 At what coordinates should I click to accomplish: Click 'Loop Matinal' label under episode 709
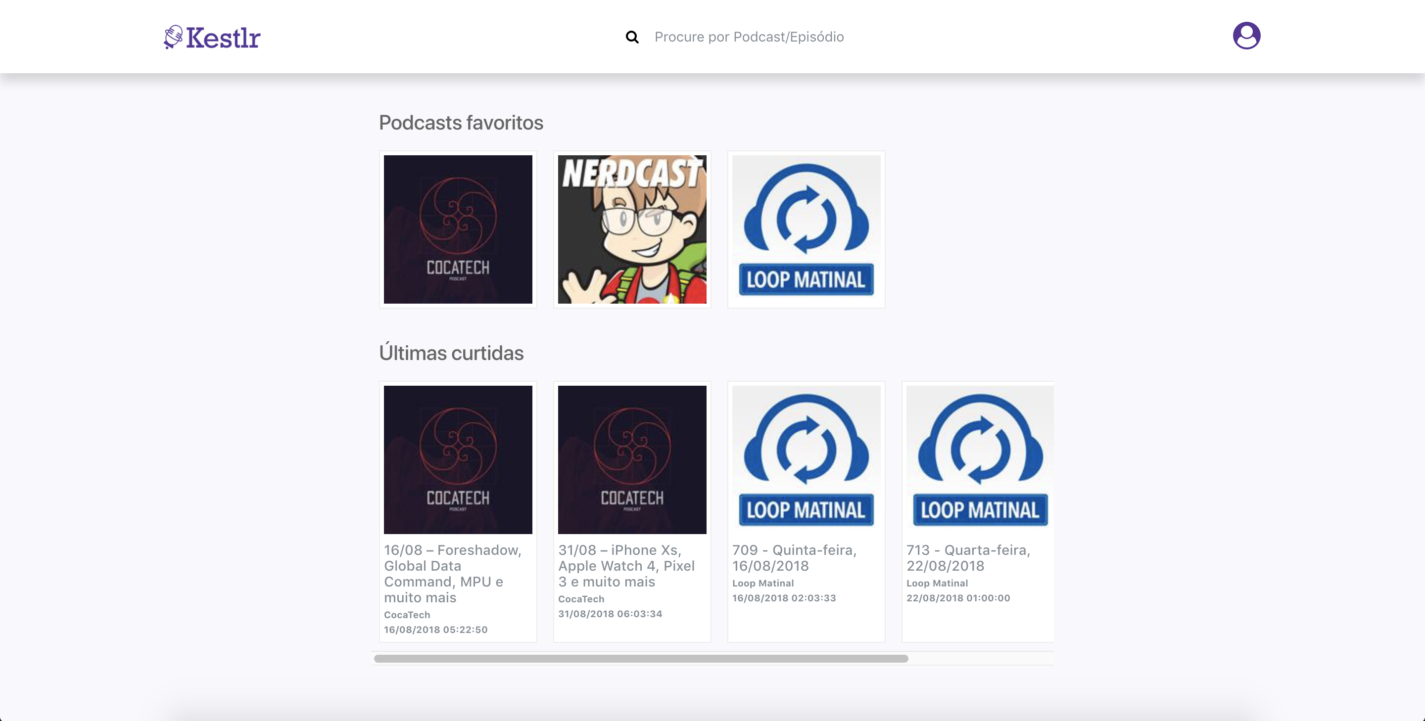coord(763,584)
